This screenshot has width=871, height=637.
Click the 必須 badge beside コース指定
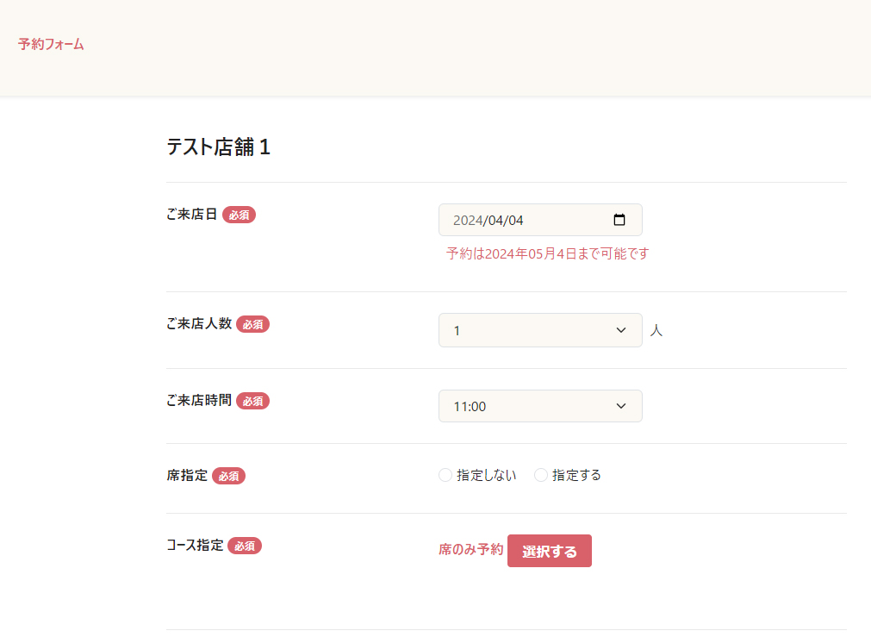[244, 546]
